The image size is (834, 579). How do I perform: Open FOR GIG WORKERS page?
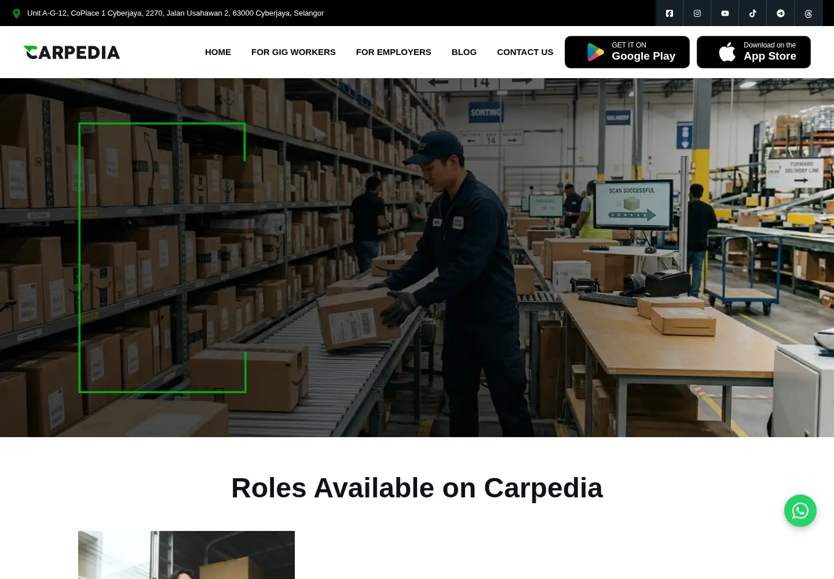pos(294,52)
